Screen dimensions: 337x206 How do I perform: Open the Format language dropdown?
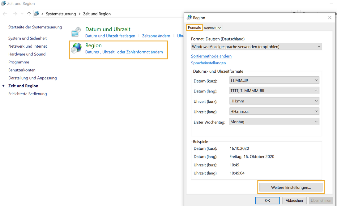coord(256,47)
